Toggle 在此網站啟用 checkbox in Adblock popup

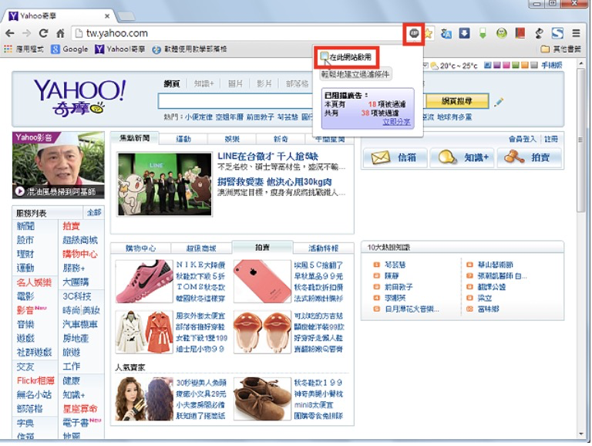pyautogui.click(x=324, y=56)
